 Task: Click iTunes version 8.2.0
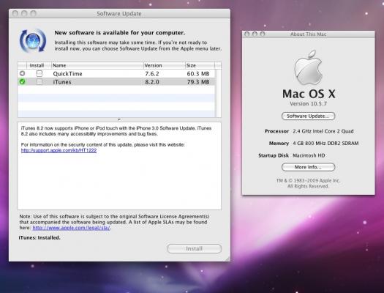152,82
